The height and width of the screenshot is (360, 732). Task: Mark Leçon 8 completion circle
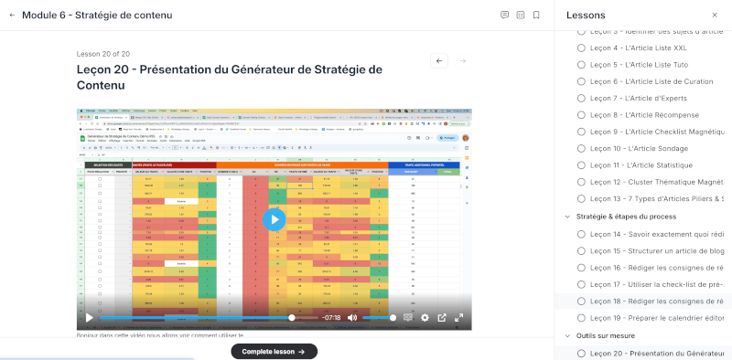coord(581,115)
